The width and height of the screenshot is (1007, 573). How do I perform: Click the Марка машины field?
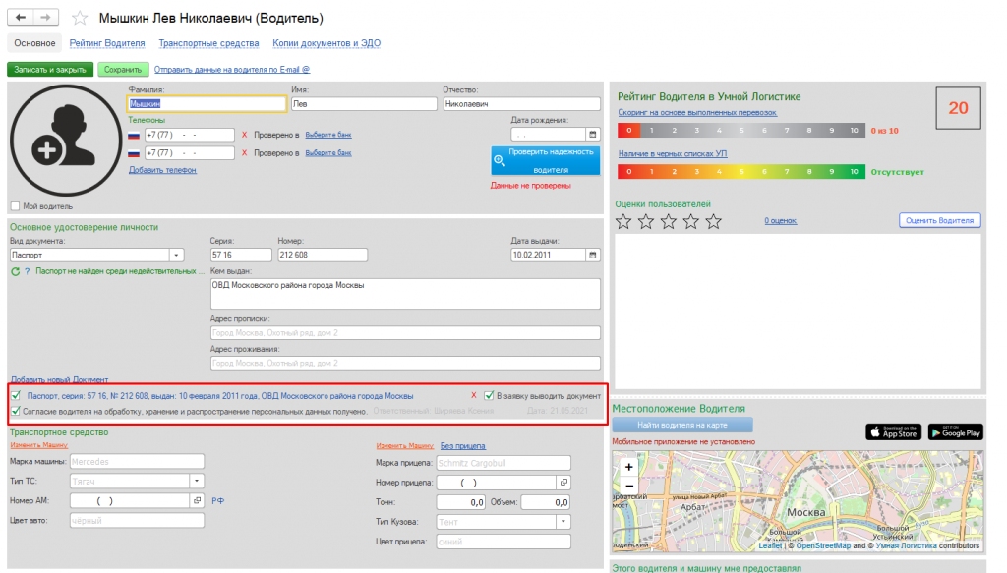coord(137,461)
